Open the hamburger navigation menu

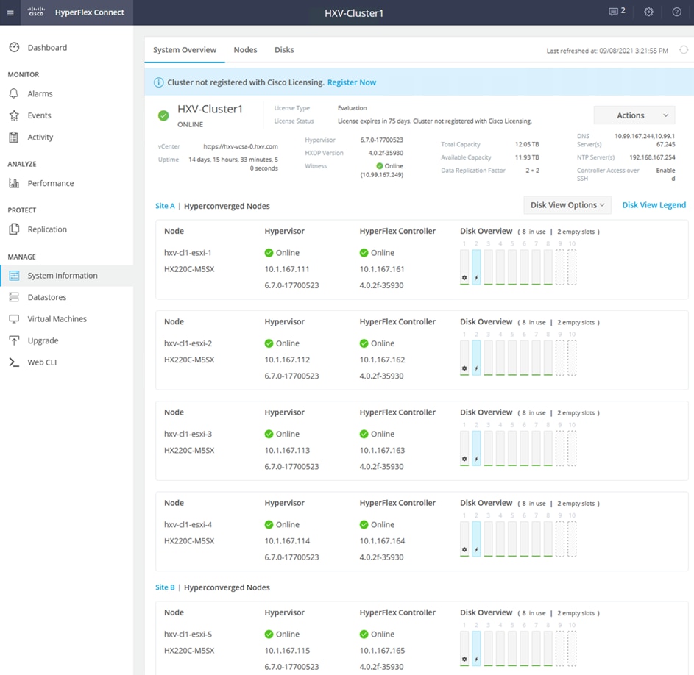tap(10, 12)
